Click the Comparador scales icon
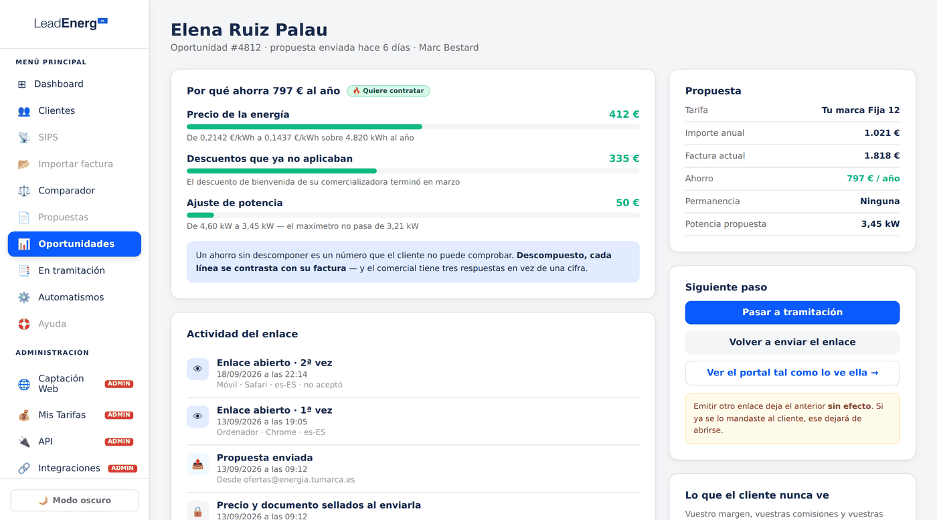The height and width of the screenshot is (520, 937). 24,191
